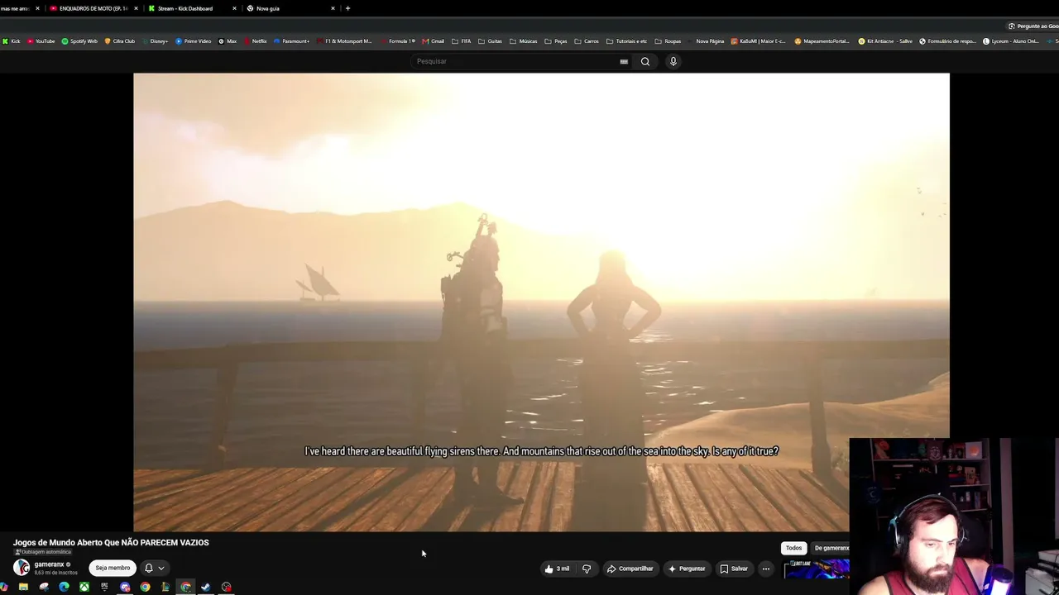This screenshot has height=595, width=1059.
Task: Open the Paramount+ bookmark
Action: (292, 41)
